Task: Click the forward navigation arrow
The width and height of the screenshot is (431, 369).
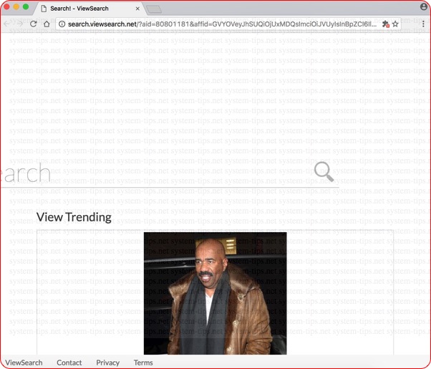Action: (20, 24)
